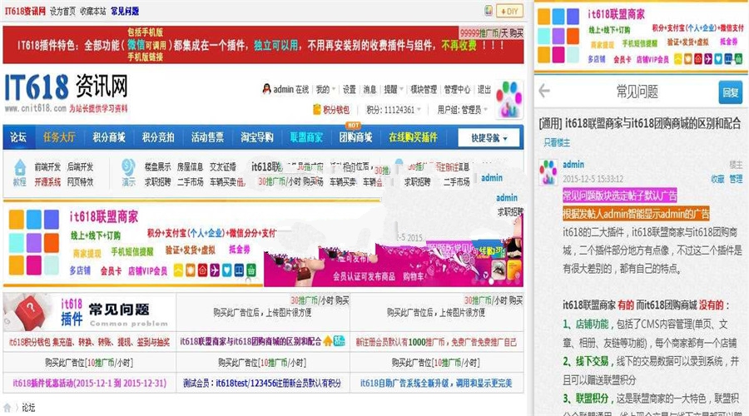Click the magenta 常见问题版块选定帖子默认广告 ad

click(619, 195)
